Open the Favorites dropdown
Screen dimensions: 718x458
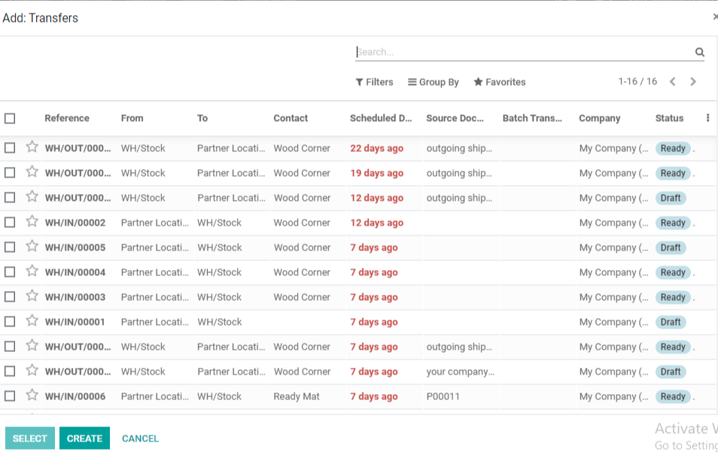(499, 82)
